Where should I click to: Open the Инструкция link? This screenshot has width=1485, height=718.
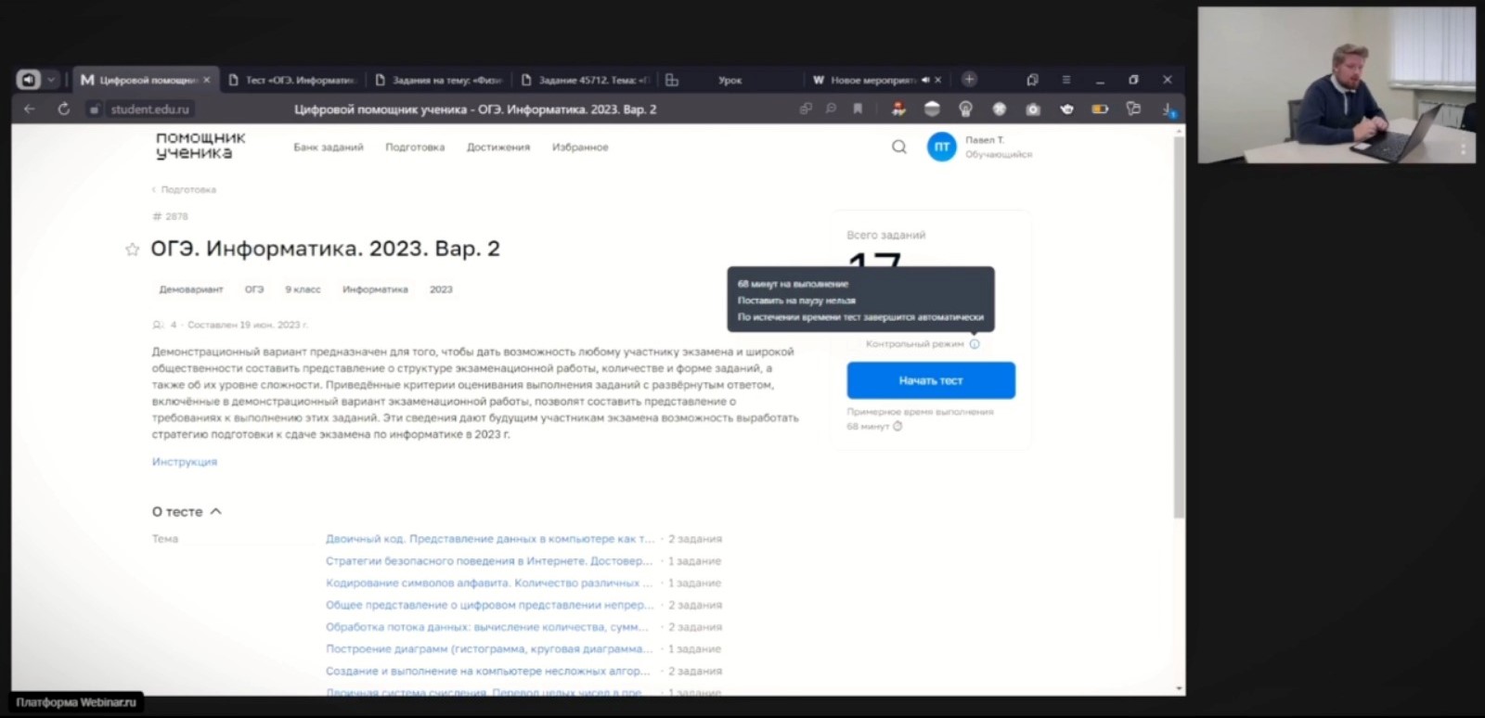185,462
